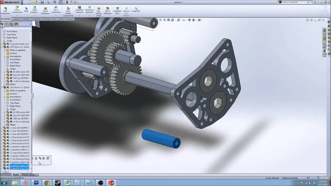Switch to the Layout tab
Image resolution: width=331 pixels, height=186 pixels.
[17, 19]
